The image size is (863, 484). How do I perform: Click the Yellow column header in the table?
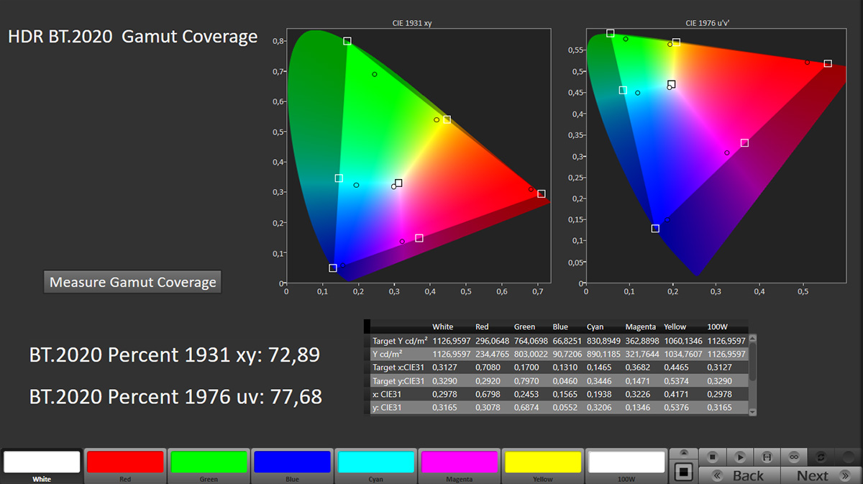click(675, 327)
